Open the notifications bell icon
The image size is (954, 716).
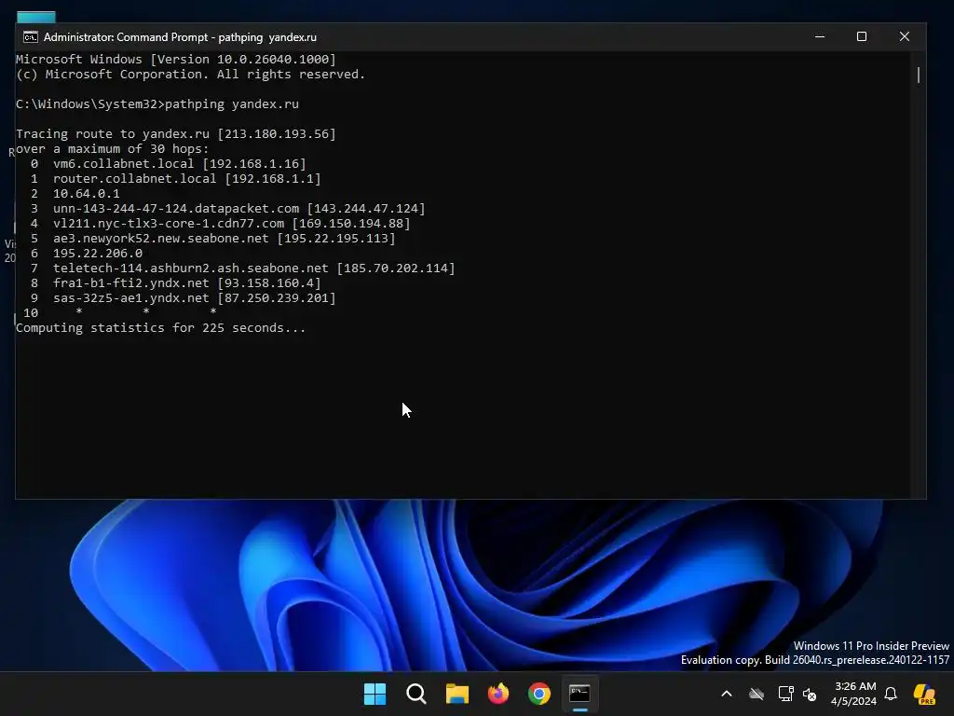891,694
